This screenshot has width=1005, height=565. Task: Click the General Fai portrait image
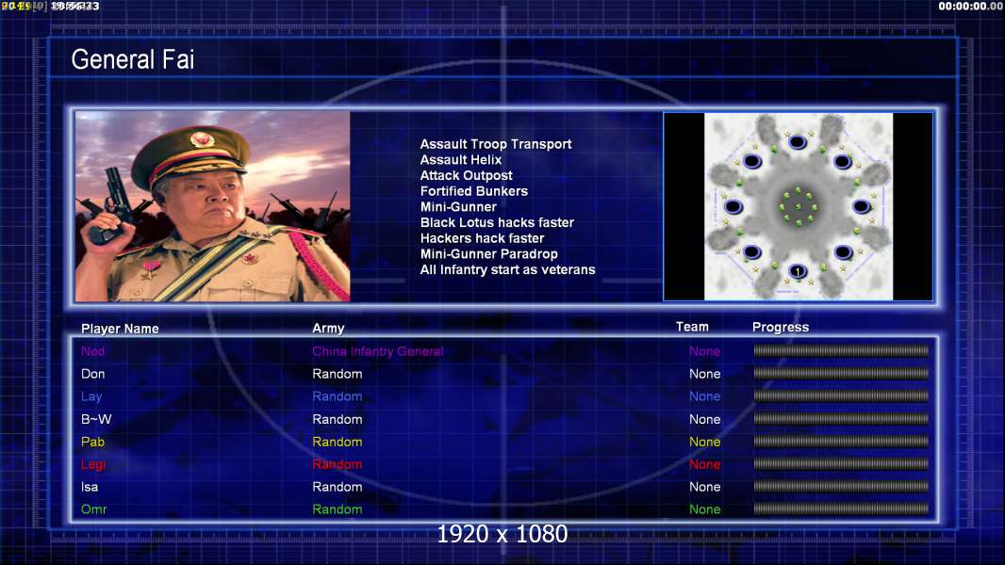click(213, 206)
